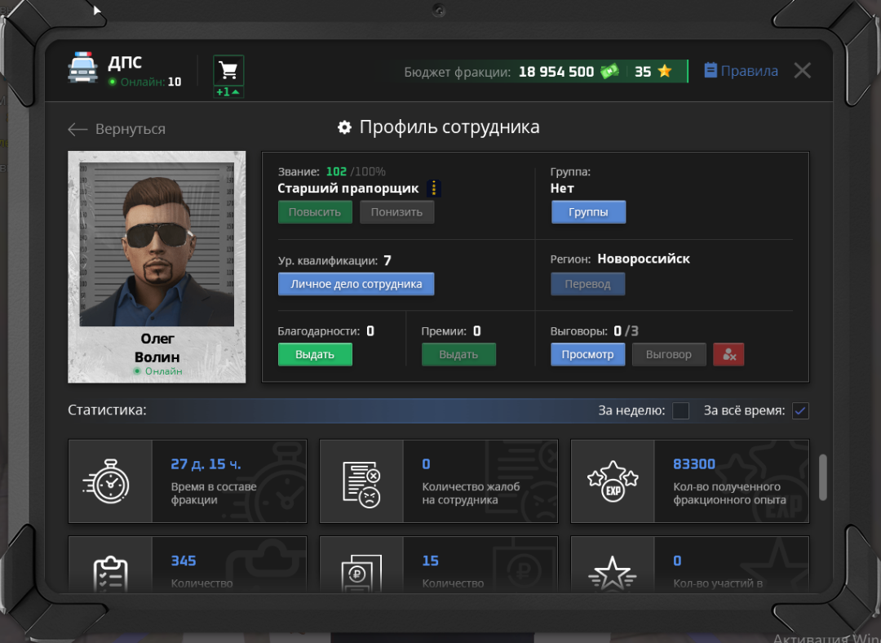Expand the +1 indicator under cart
Image resolution: width=881 pixels, height=643 pixels.
pos(228,92)
